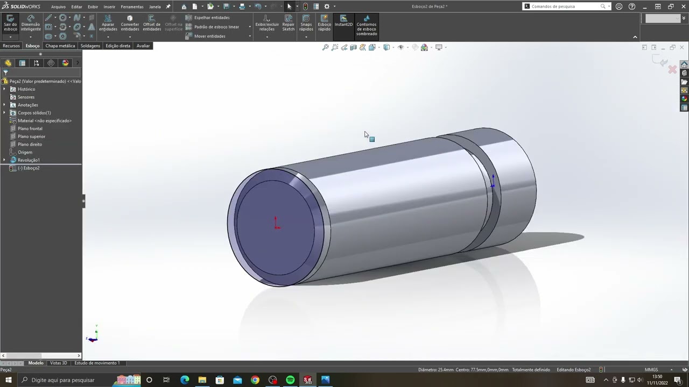The width and height of the screenshot is (689, 387).
Task: Expand the Histórico tree node
Action: coord(4,89)
